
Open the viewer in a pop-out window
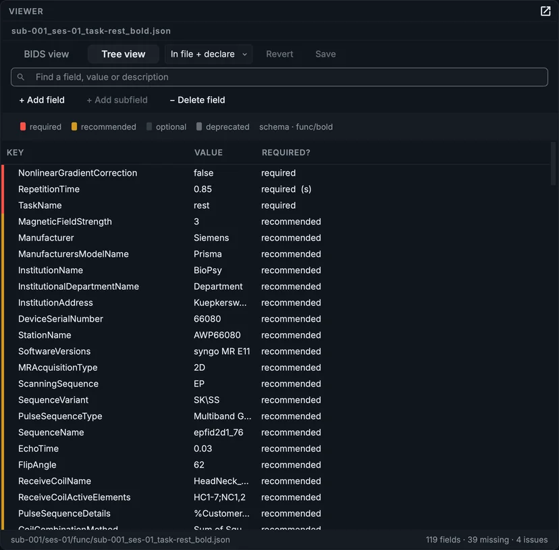click(x=545, y=11)
